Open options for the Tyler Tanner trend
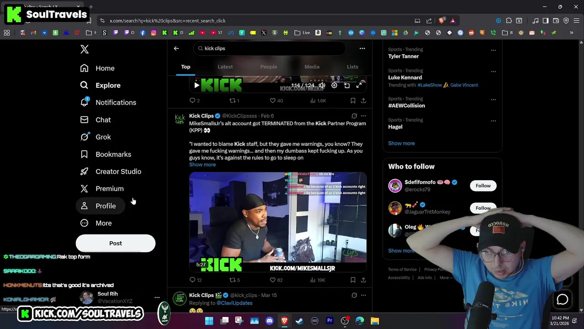The image size is (584, 329). click(493, 50)
